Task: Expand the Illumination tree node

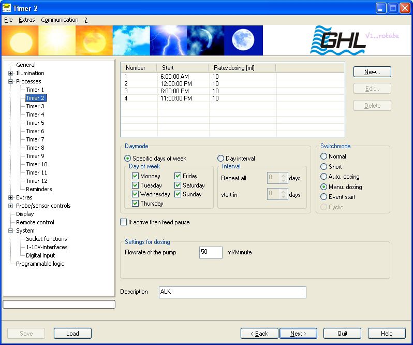Action: 11,73
